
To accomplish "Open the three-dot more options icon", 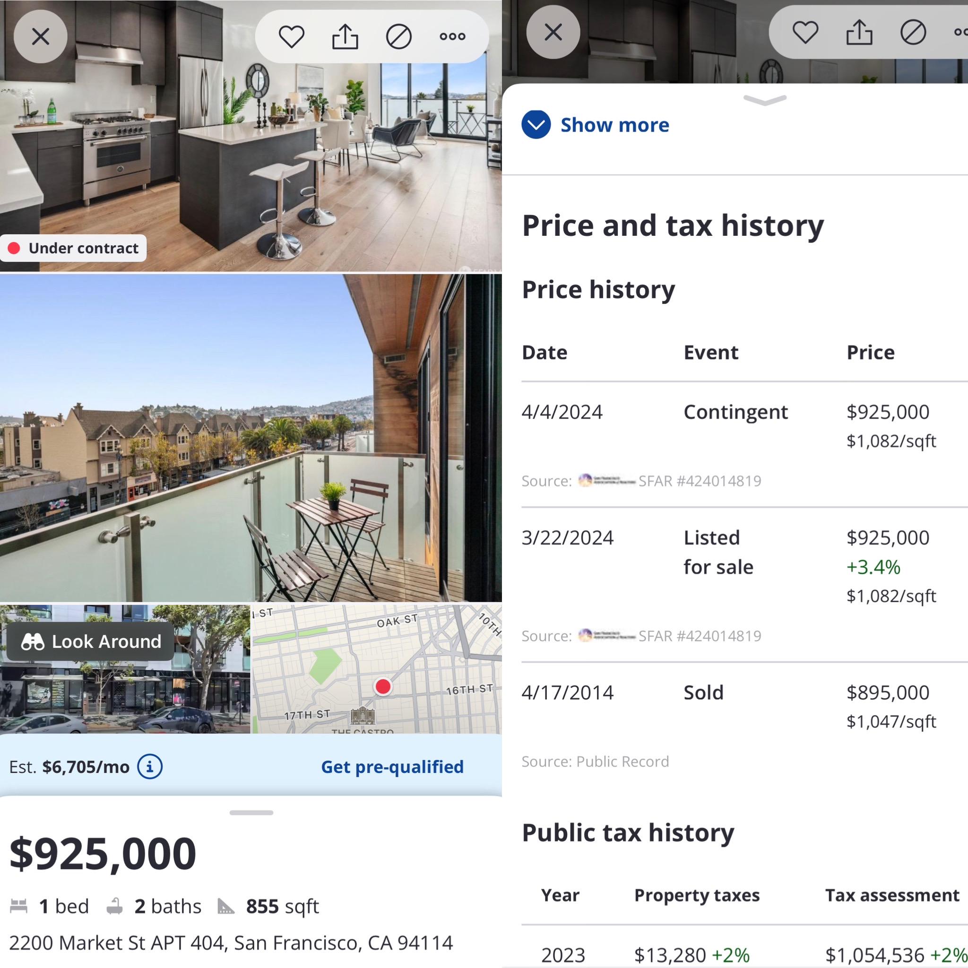I will 452,36.
